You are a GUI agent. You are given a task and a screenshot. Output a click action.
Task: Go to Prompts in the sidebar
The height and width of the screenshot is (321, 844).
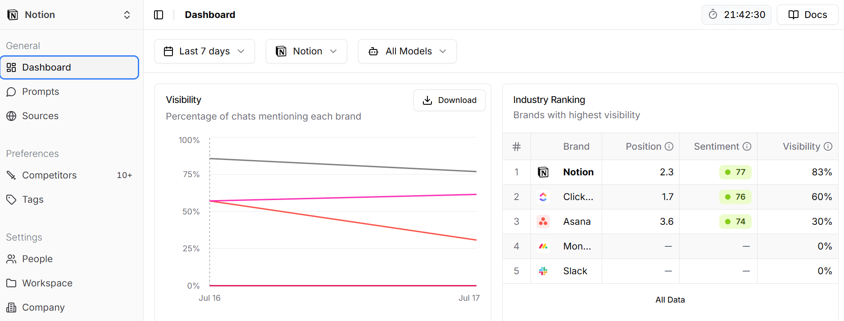[41, 92]
